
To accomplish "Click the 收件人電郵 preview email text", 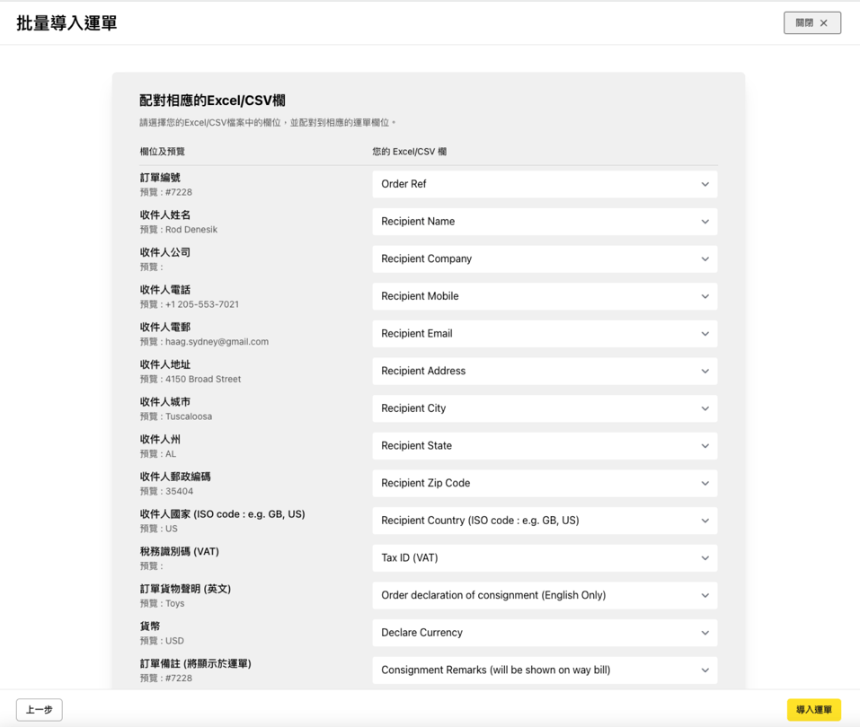I will pyautogui.click(x=217, y=342).
